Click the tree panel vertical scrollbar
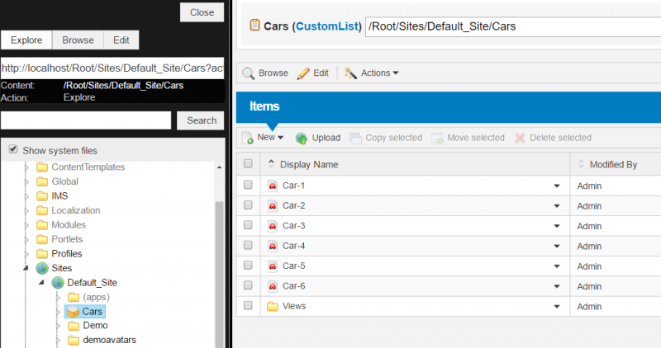The height and width of the screenshot is (348, 661). click(x=219, y=274)
